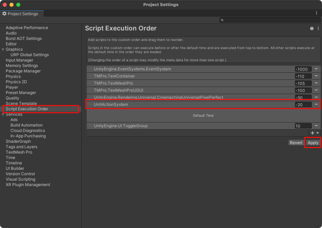Image resolution: width=322 pixels, height=228 pixels.
Task: Click the help question mark icon
Action: (312, 29)
